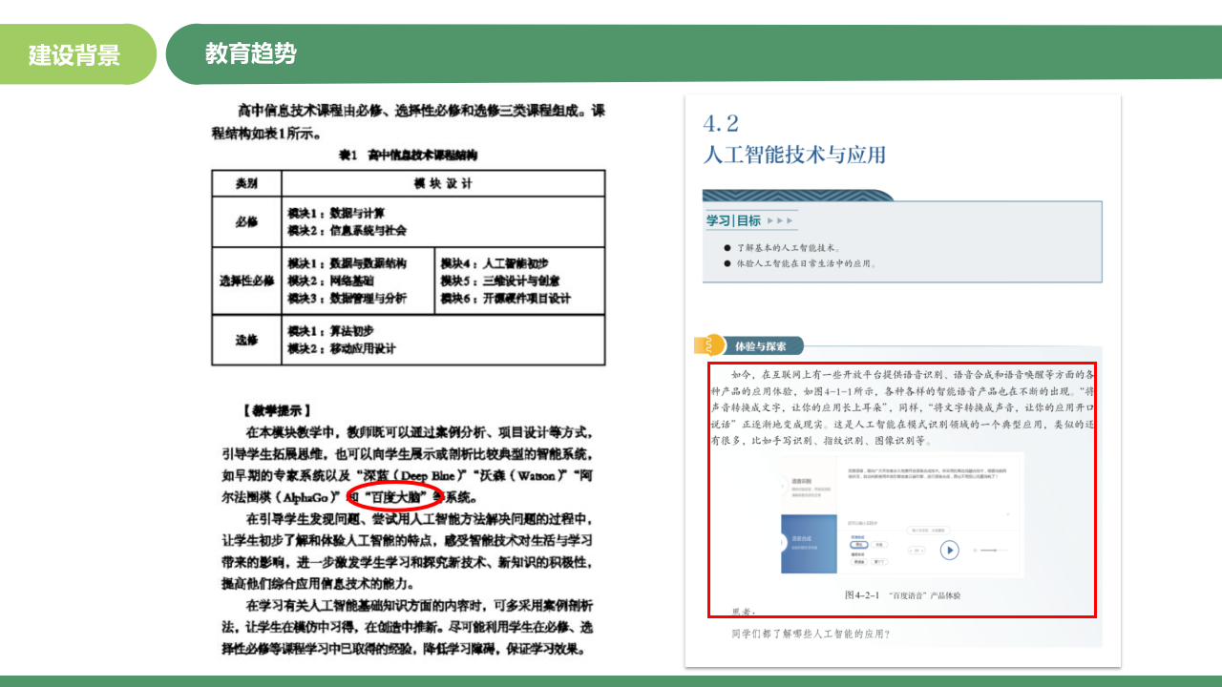Click the circular icon on the blue 语音合成 panel

click(x=782, y=543)
